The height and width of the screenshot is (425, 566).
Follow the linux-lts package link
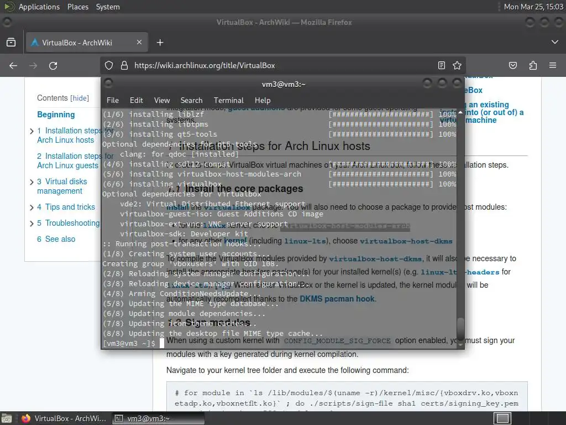click(x=305, y=241)
